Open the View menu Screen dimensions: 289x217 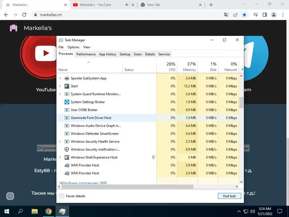click(x=87, y=47)
